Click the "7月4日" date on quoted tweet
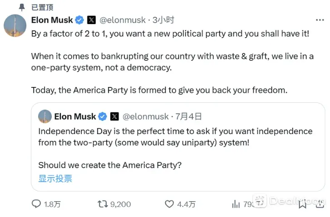 pos(189,116)
